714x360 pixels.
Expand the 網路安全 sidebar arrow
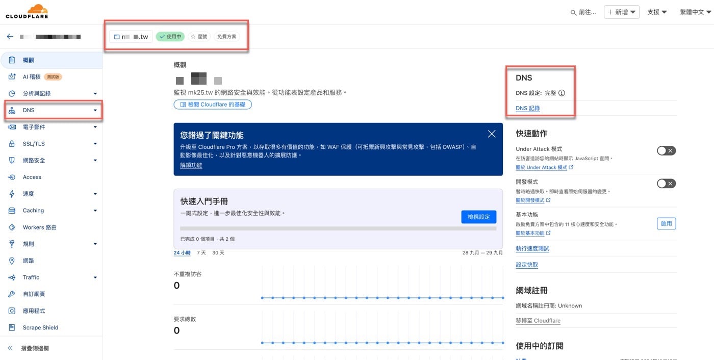(95, 161)
